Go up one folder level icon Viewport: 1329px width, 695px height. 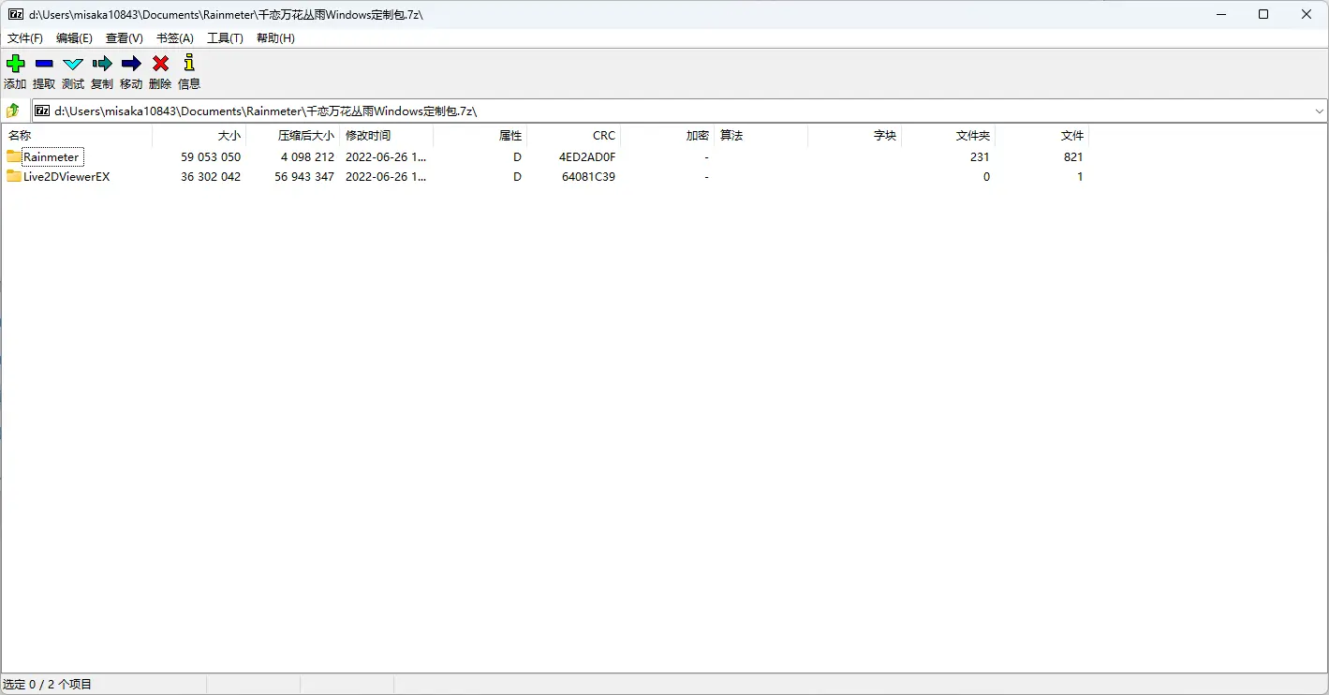[x=13, y=111]
